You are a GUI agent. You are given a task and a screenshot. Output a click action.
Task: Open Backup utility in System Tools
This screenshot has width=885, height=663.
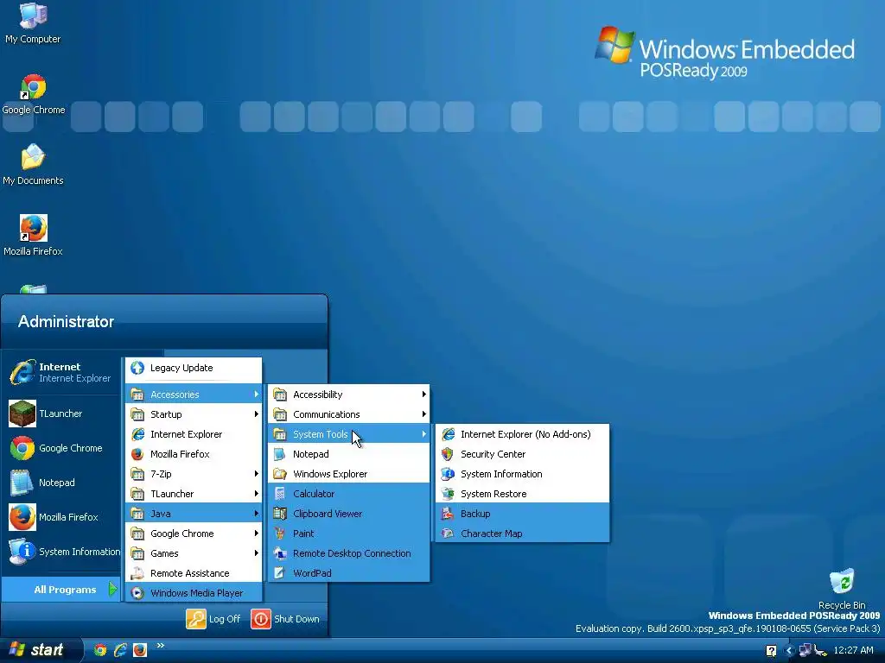tap(523, 514)
